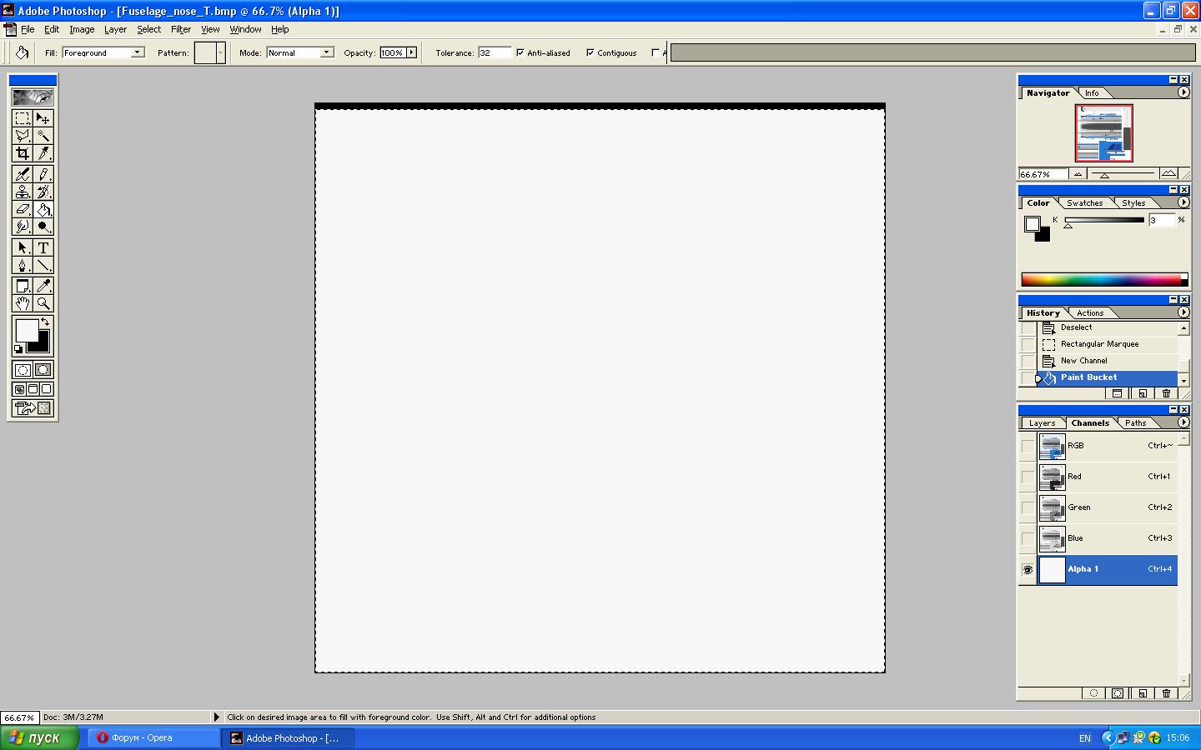1201x750 pixels.
Task: Select the Type tool
Action: [43, 247]
